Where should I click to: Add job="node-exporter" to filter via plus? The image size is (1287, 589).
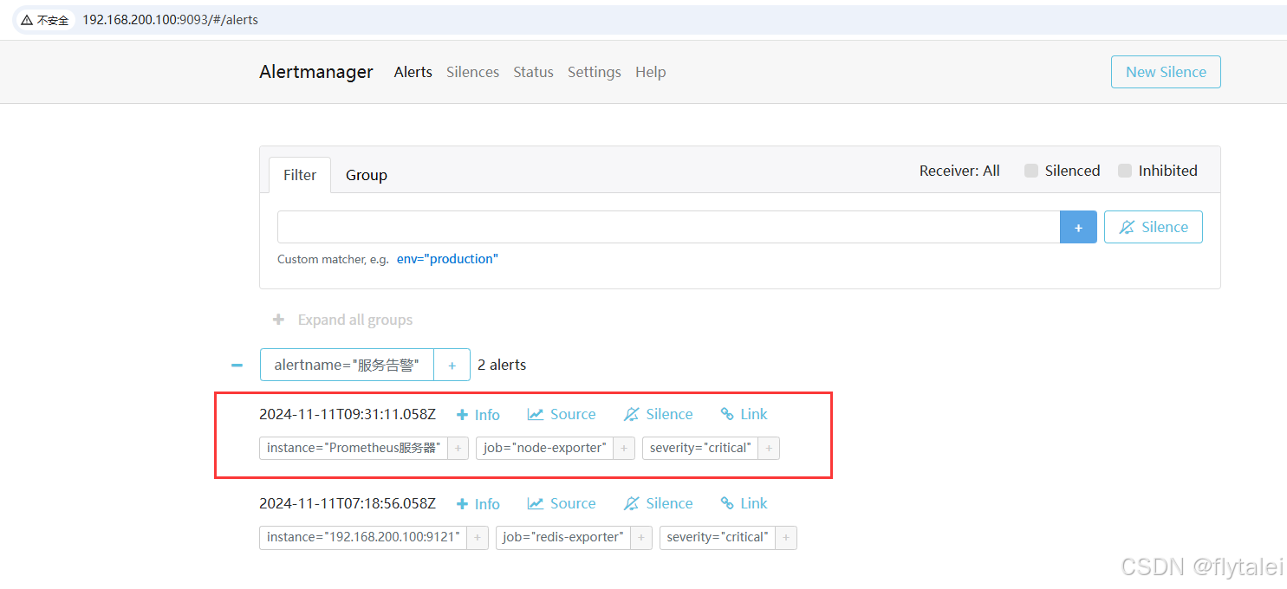coord(624,448)
